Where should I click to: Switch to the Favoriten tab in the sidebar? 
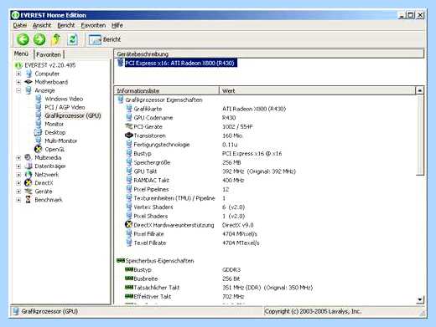[x=49, y=54]
